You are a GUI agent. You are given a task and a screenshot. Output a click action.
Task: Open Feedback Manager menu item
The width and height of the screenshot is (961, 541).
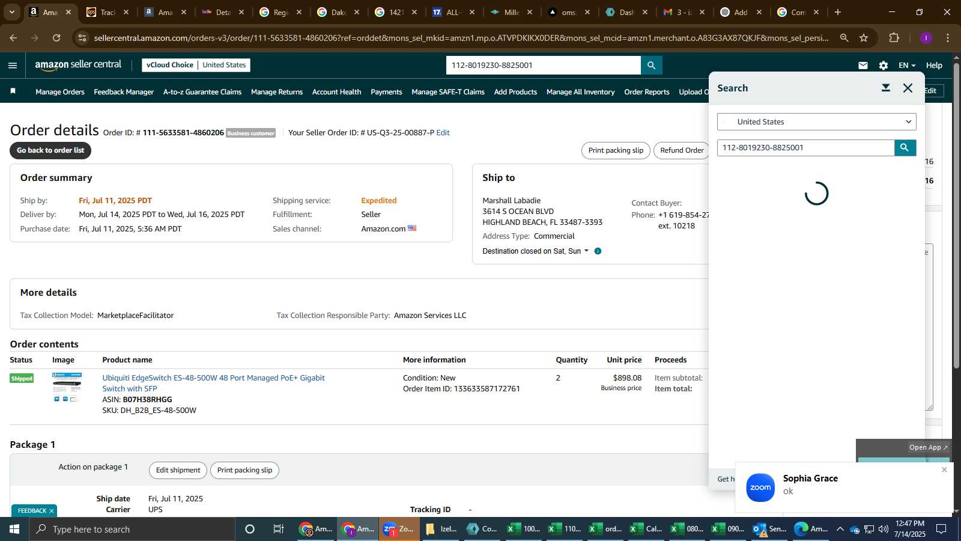124,92
